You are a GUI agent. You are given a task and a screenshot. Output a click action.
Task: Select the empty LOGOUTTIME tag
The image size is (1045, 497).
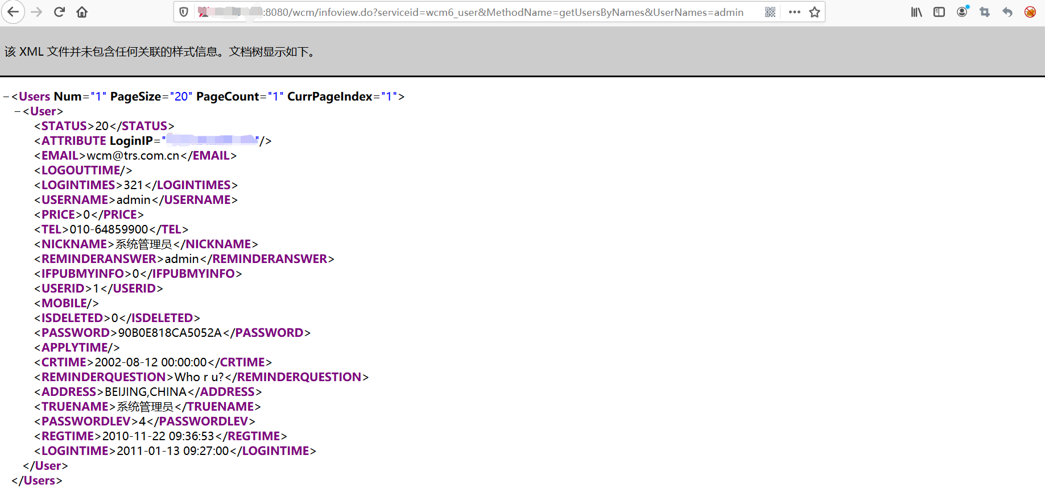coord(83,170)
